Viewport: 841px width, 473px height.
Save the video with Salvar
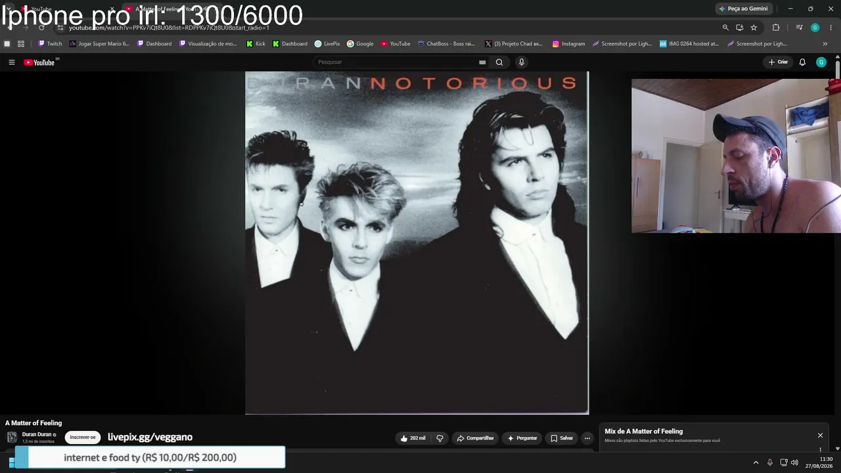562,438
